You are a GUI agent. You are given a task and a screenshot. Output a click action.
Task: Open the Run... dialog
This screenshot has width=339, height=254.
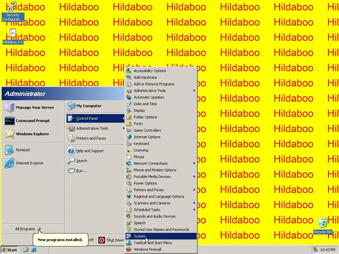[x=96, y=171]
